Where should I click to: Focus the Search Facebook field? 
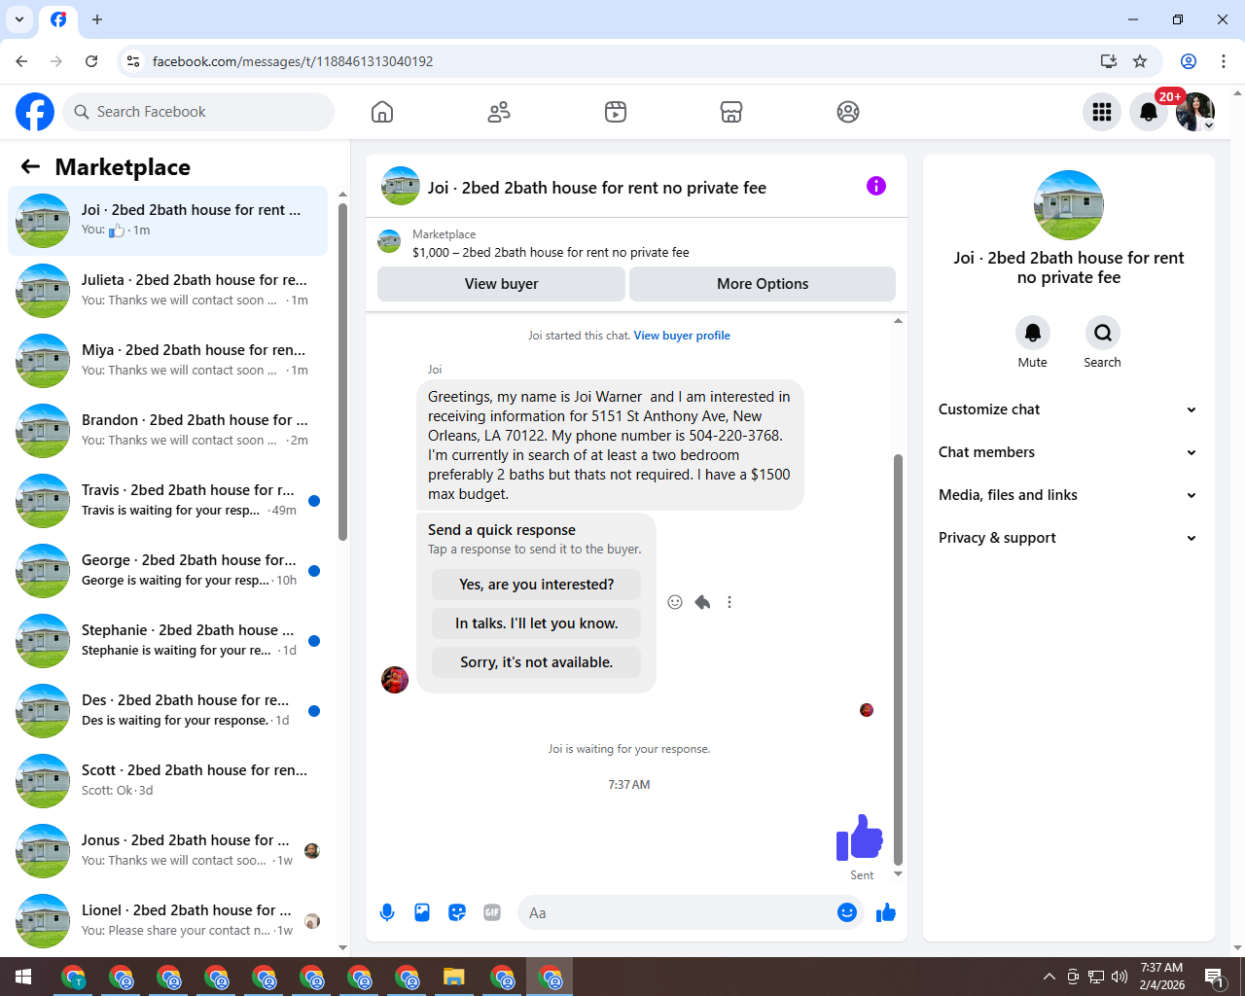pos(198,112)
